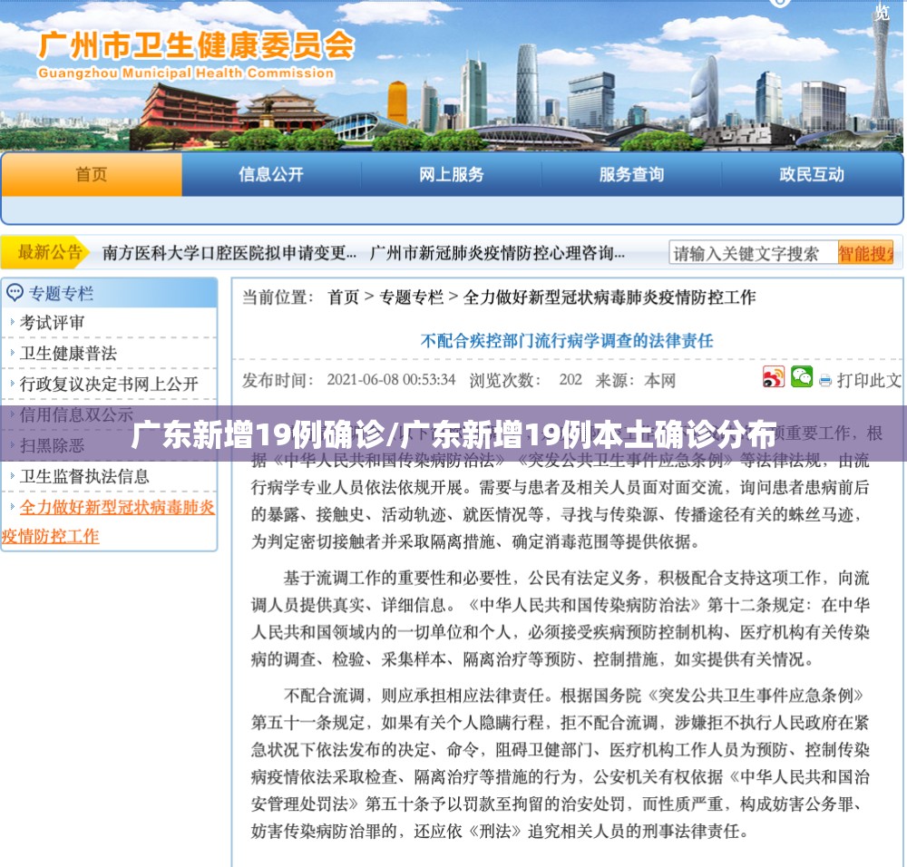Click the chat bubble icon beside 专题专栏

coord(15,293)
